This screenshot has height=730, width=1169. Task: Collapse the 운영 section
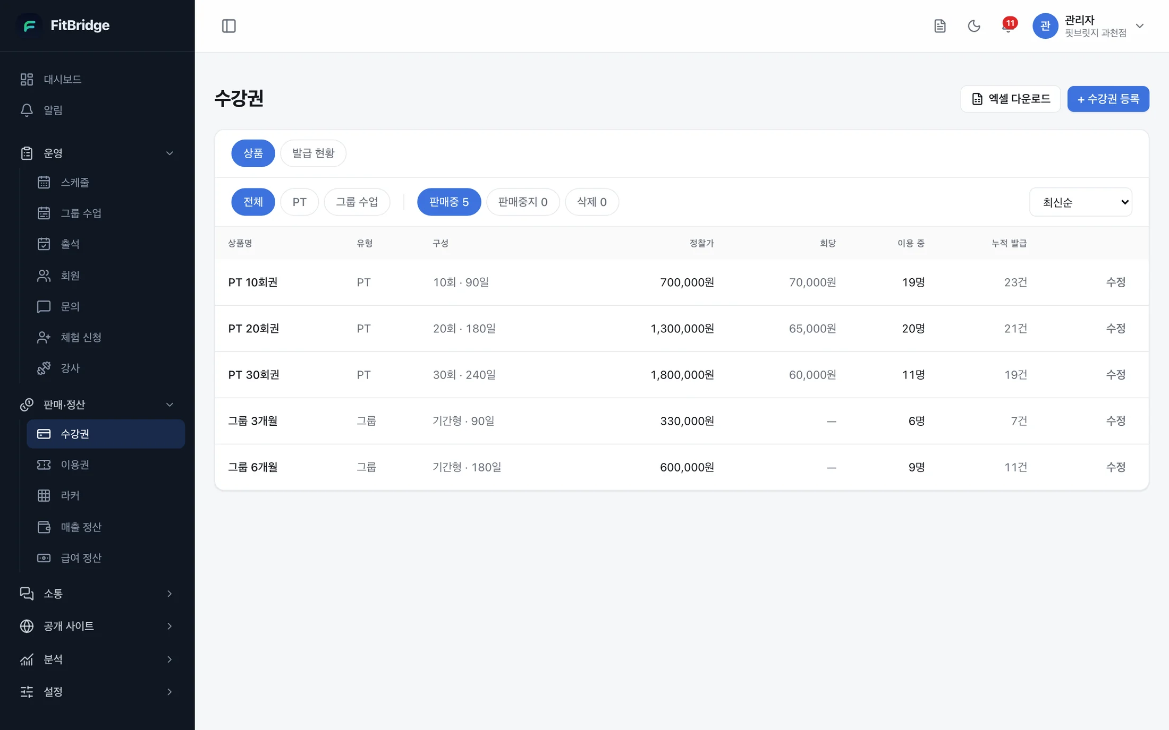97,153
